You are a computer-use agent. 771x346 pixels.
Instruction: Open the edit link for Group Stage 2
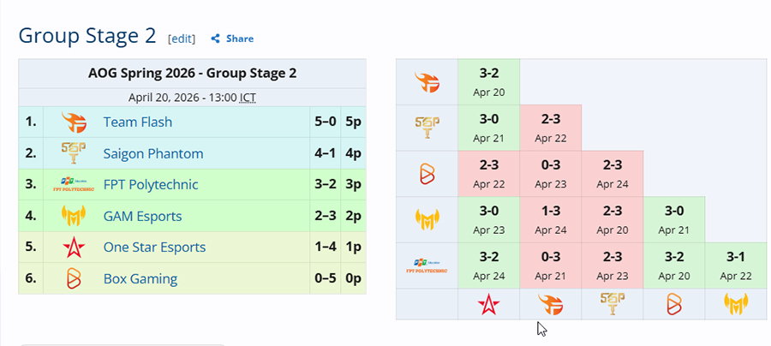pyautogui.click(x=182, y=39)
